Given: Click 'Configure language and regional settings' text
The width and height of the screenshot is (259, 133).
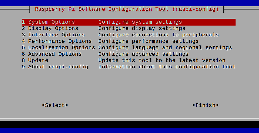Looking at the screenshot, I should click(165, 47).
